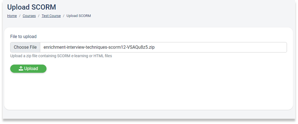Click the slash separator after Home
The height and width of the screenshot is (124, 298).
20,16
